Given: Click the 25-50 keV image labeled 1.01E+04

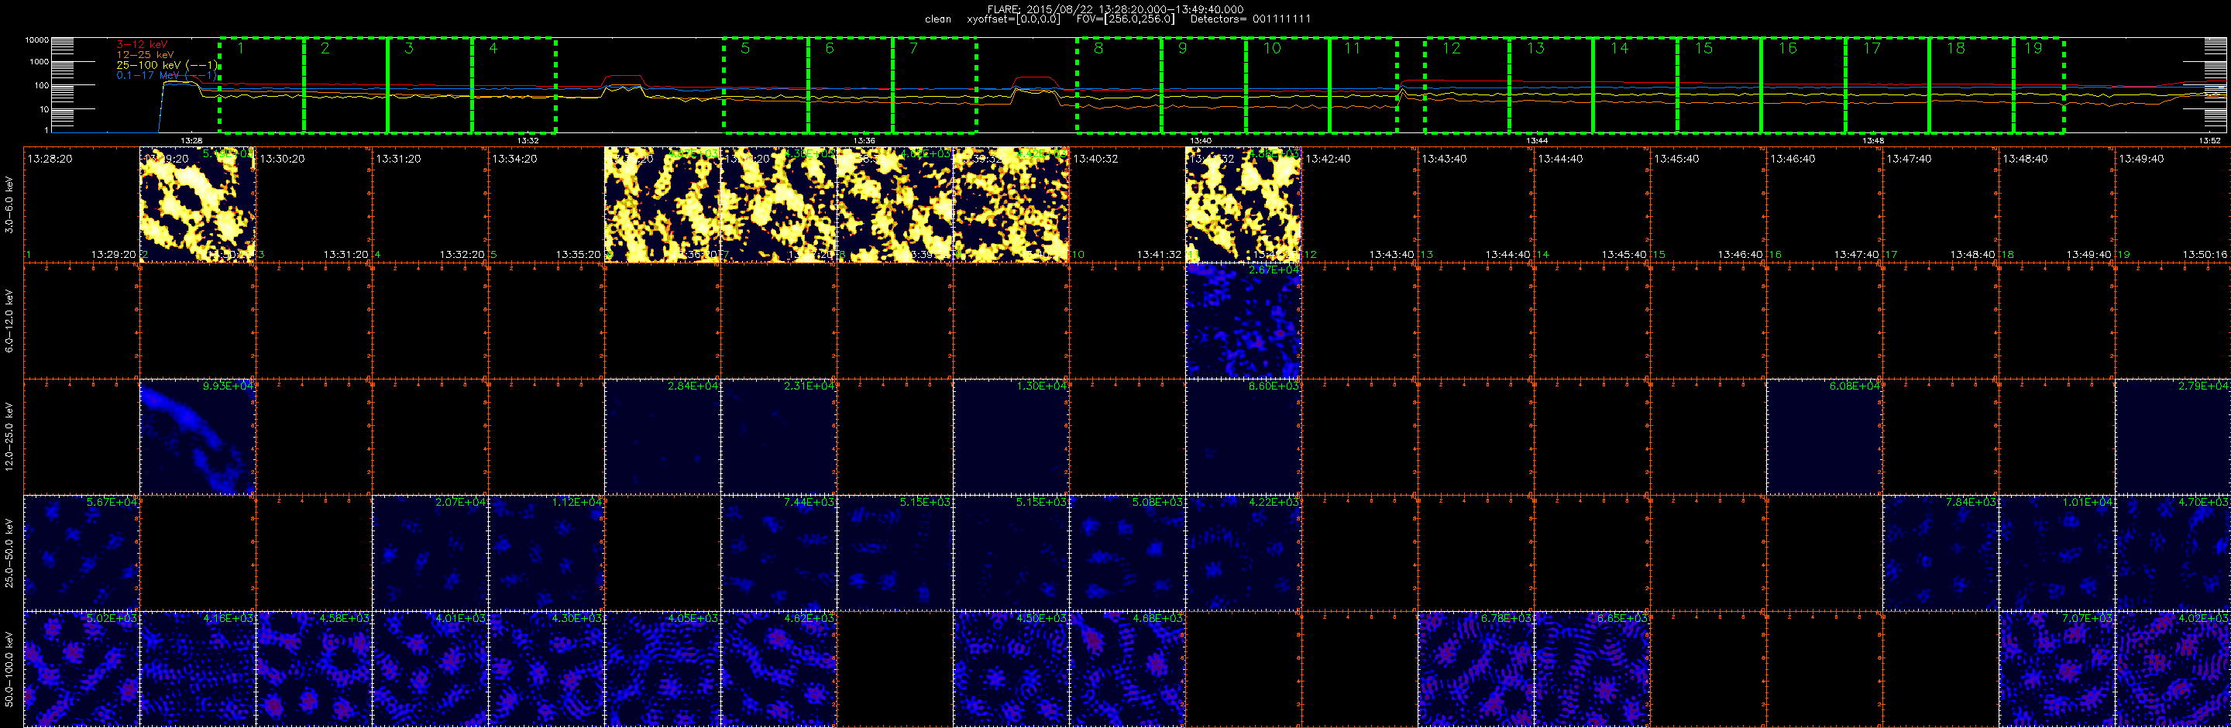Looking at the screenshot, I should tap(2057, 553).
